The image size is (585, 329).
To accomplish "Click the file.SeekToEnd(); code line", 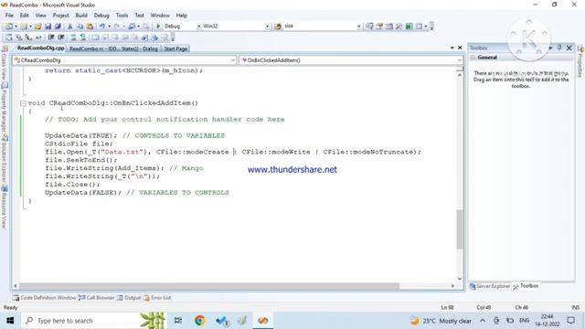I will (x=81, y=160).
